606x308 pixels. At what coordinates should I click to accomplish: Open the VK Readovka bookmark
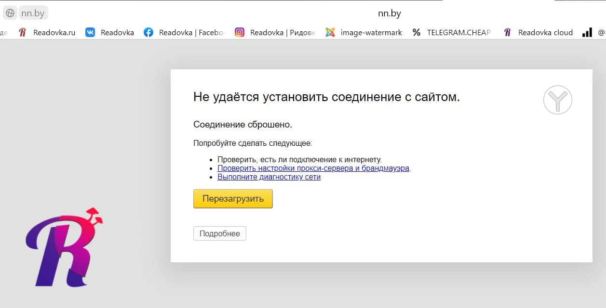[x=109, y=33]
